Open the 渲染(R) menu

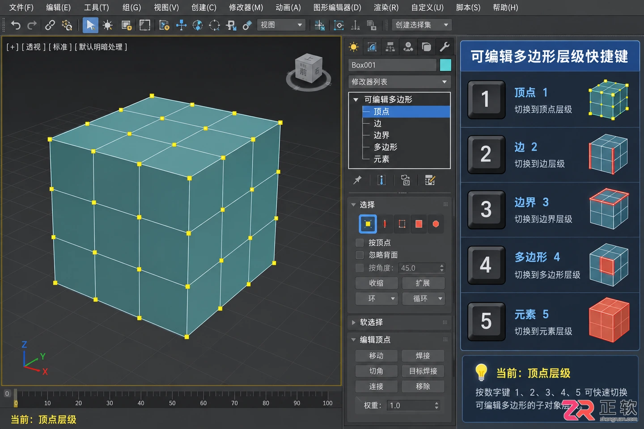pyautogui.click(x=386, y=8)
